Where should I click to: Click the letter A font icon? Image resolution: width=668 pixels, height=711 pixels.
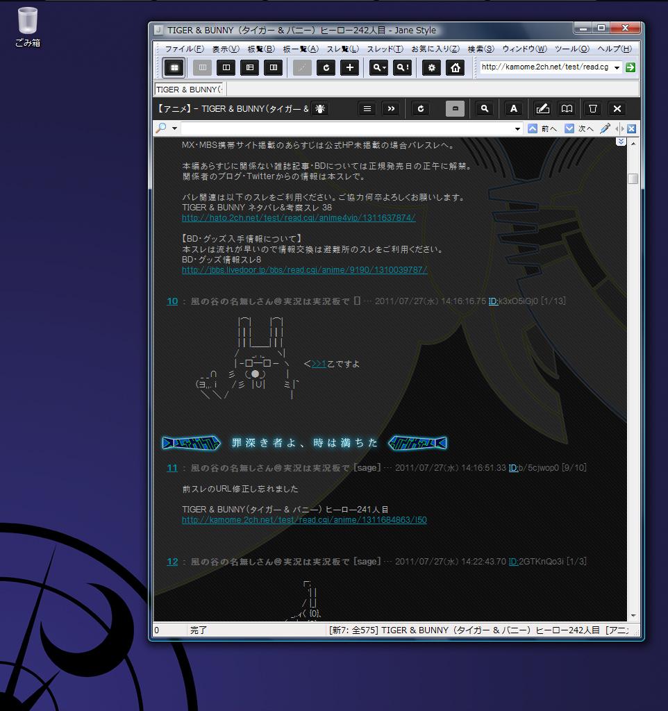tap(513, 109)
